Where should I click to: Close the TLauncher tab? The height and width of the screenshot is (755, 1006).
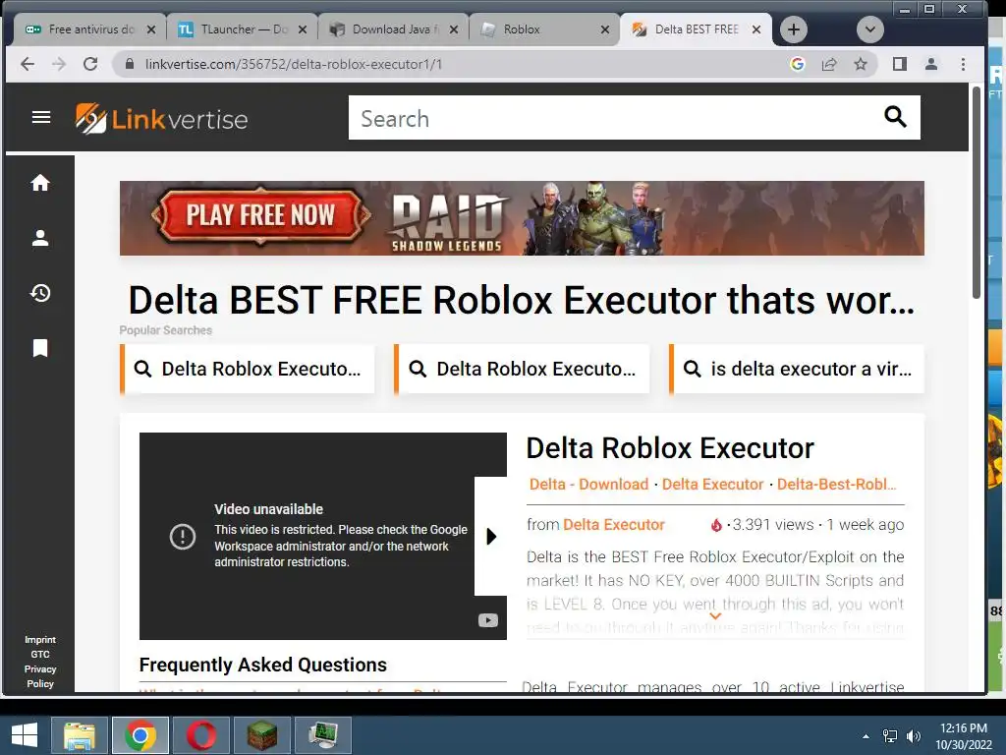[x=303, y=29]
